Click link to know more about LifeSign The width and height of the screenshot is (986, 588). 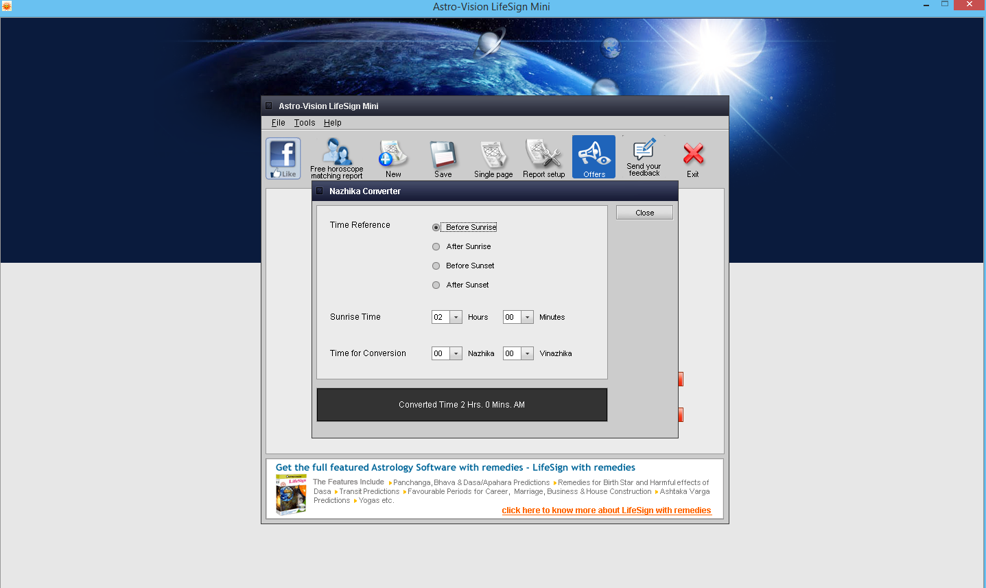pyautogui.click(x=607, y=510)
